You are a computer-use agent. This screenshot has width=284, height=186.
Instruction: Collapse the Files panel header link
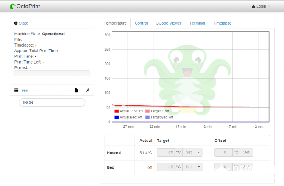pyautogui.click(x=23, y=90)
